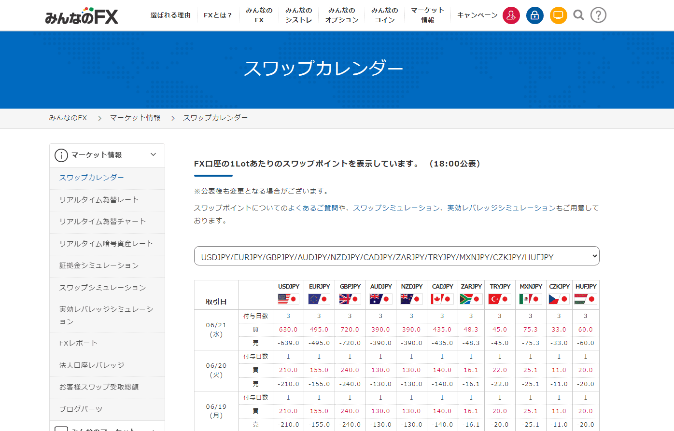
Task: Click the HUFJPY flag pair icon
Action: (x=586, y=299)
